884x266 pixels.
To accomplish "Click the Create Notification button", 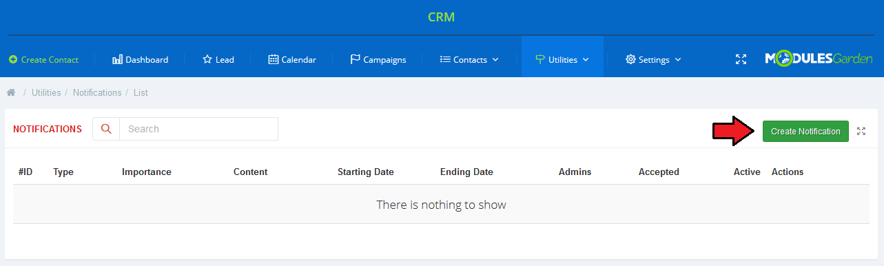I will 805,131.
